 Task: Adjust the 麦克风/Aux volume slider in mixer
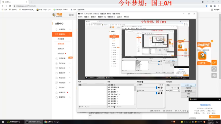click(x=147, y=93)
